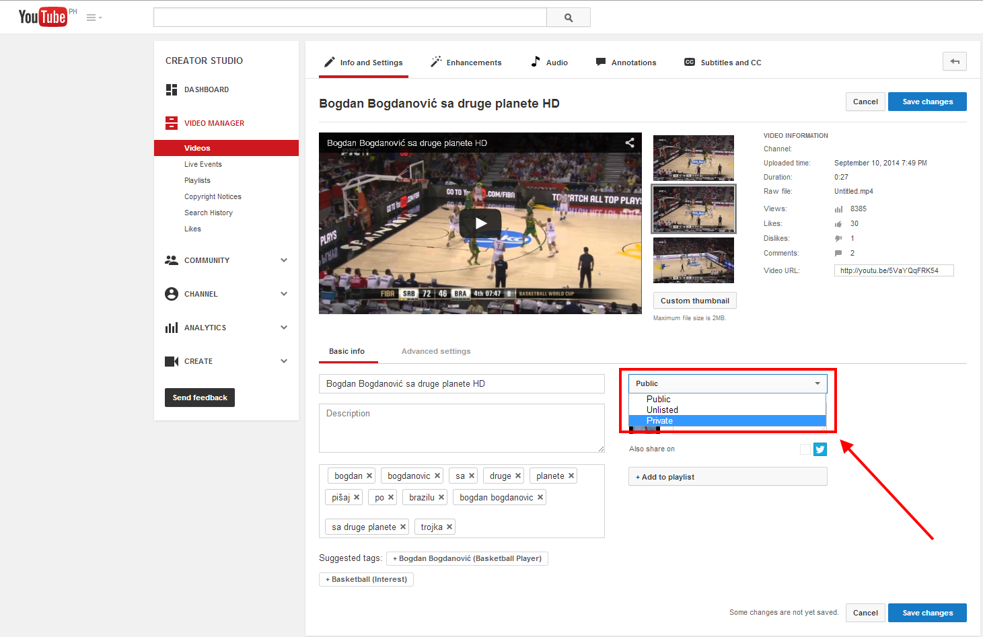
Task: Remove the 'bogdan bogdanovic' tag
Action: [540, 497]
